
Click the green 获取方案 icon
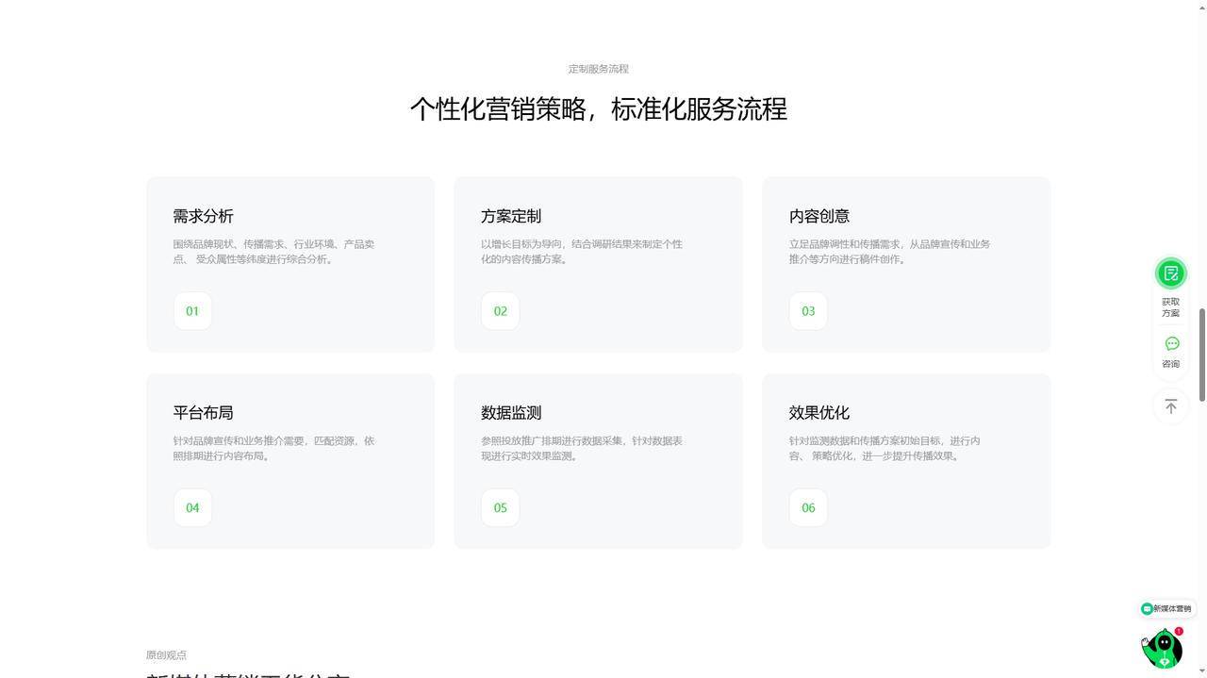point(1170,273)
